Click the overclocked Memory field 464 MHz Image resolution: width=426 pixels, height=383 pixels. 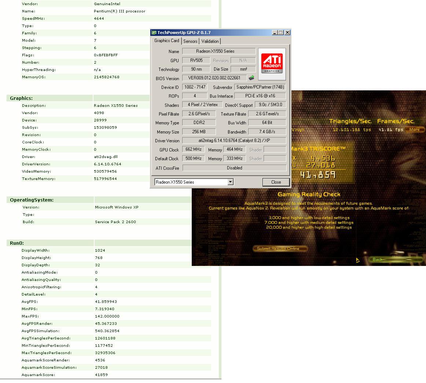pyautogui.click(x=235, y=149)
